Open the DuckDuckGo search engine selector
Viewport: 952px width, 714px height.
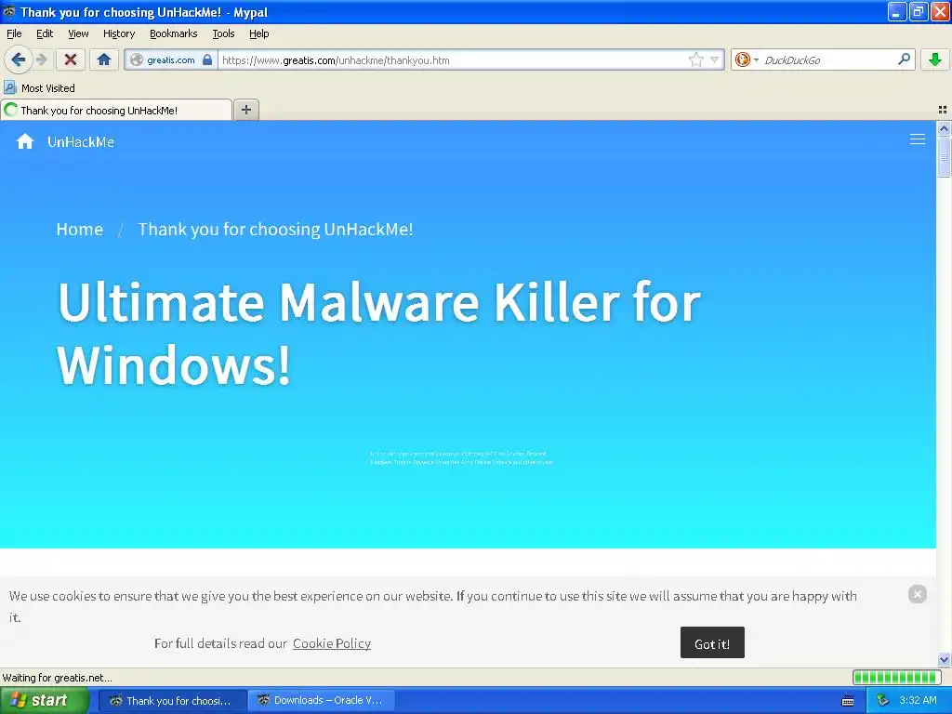[747, 59]
